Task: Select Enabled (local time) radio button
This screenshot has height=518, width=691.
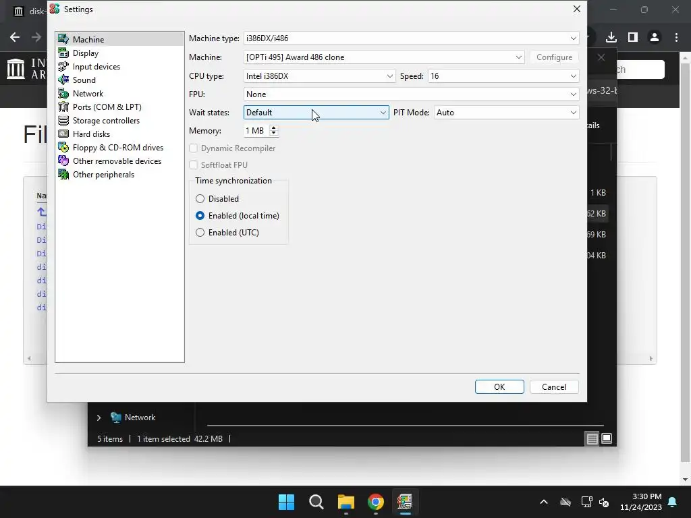Action: point(200,215)
